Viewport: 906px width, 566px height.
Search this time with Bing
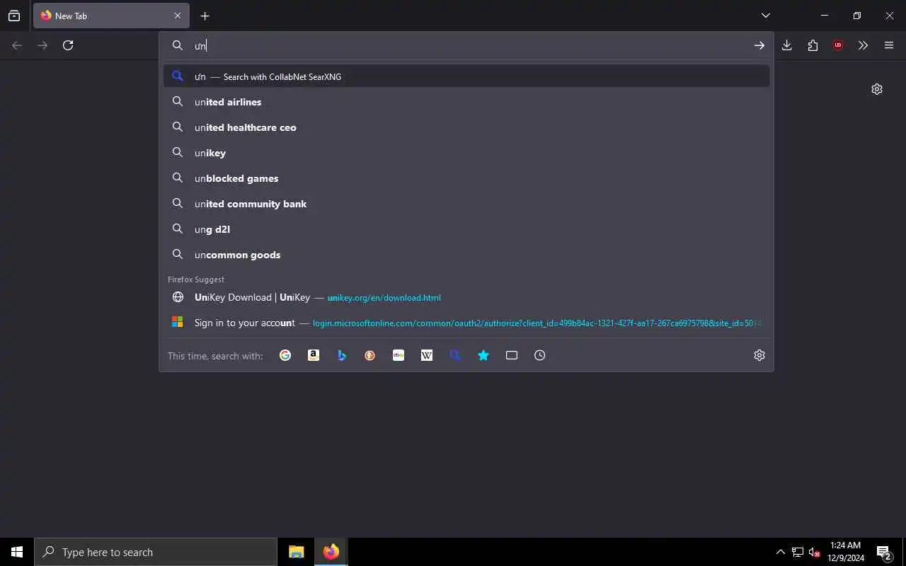[342, 355]
